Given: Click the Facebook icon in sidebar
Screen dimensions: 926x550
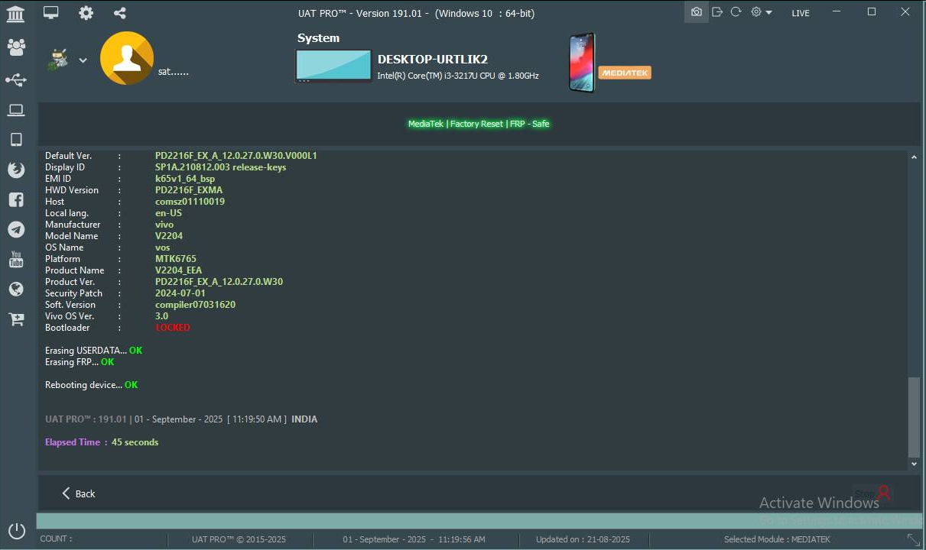Looking at the screenshot, I should coord(16,199).
